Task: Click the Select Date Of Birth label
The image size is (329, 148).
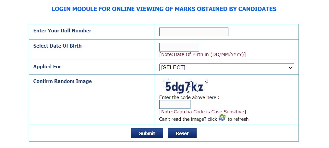Action: [x=57, y=46]
